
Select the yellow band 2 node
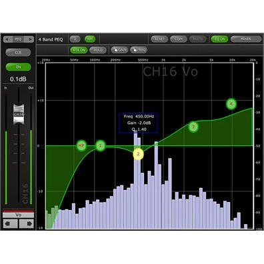[138, 154]
